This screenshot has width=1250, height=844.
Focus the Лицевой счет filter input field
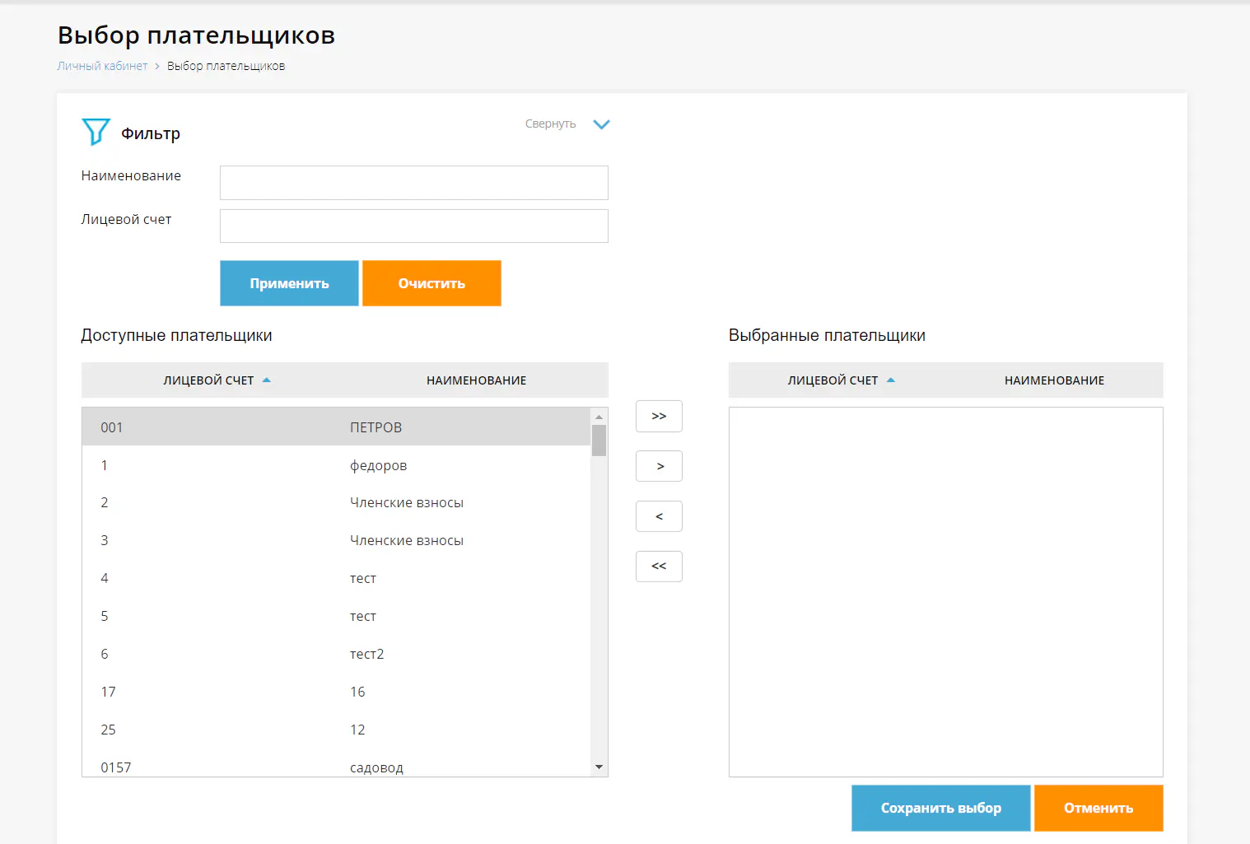point(413,226)
